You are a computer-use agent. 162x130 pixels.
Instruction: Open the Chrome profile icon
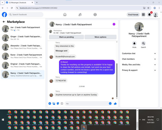pyautogui.click(x=155, y=8)
